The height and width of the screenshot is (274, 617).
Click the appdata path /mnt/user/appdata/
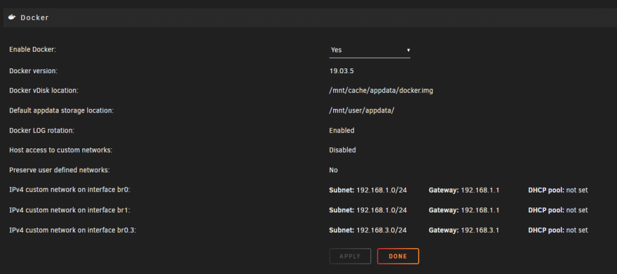(362, 111)
